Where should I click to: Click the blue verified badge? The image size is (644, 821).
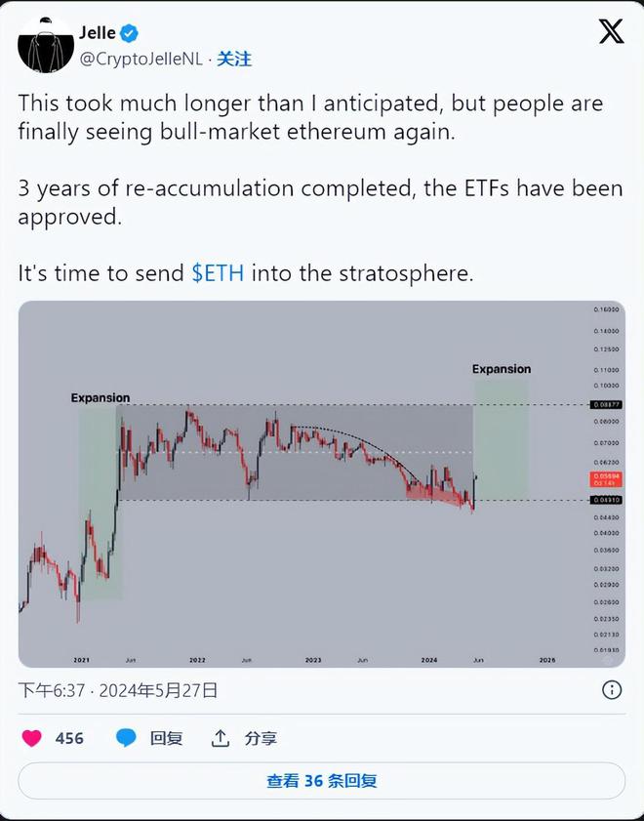pos(130,33)
